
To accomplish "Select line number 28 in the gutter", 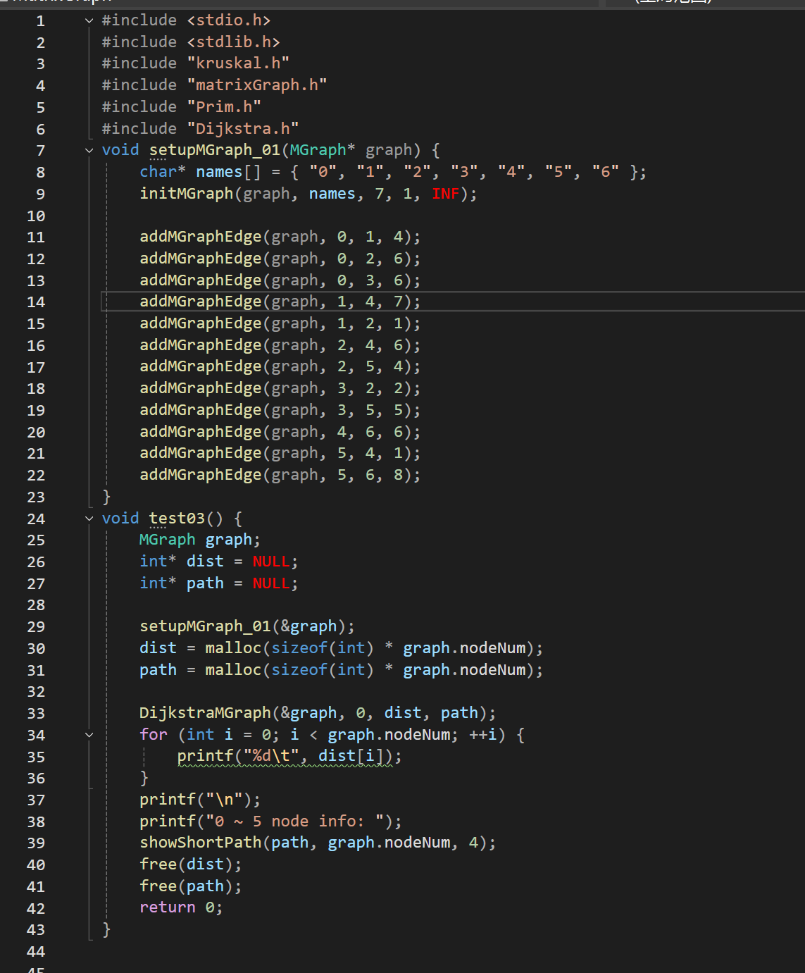I will (x=36, y=605).
